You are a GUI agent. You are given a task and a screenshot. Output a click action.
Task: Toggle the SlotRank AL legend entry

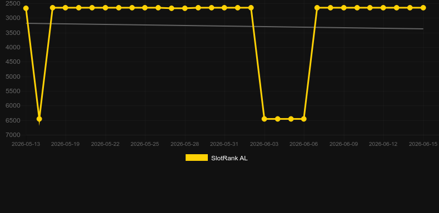[216, 158]
